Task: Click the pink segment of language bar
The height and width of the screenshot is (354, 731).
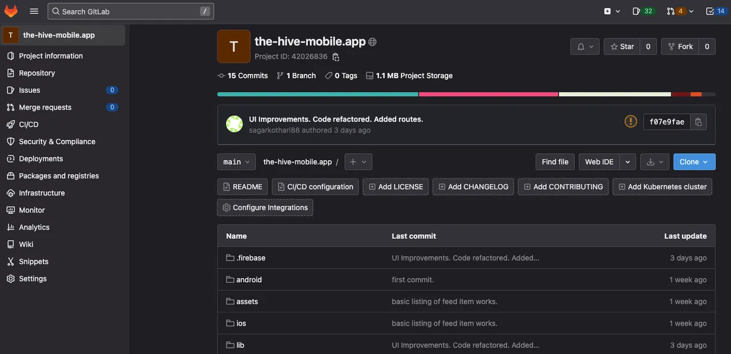Action: click(489, 94)
